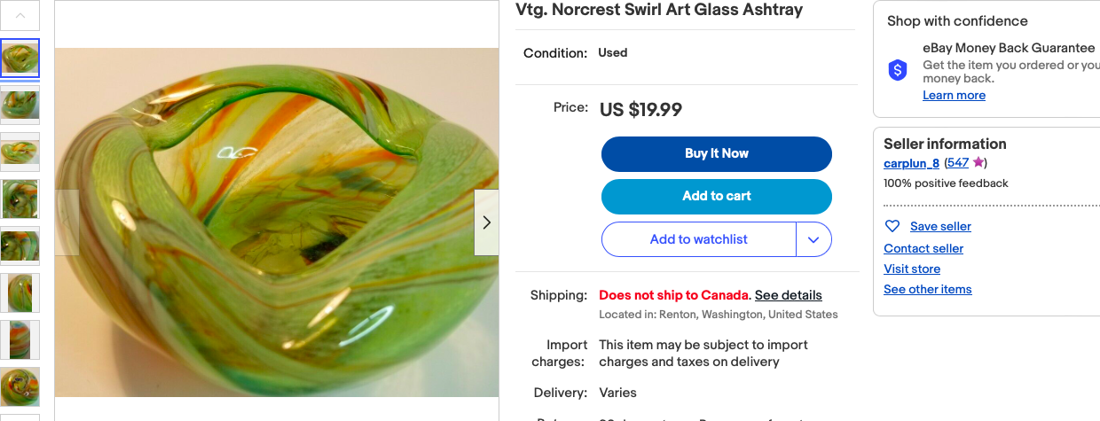1100x421 pixels.
Task: Select the fourth ashtray thumbnail
Action: click(x=20, y=199)
